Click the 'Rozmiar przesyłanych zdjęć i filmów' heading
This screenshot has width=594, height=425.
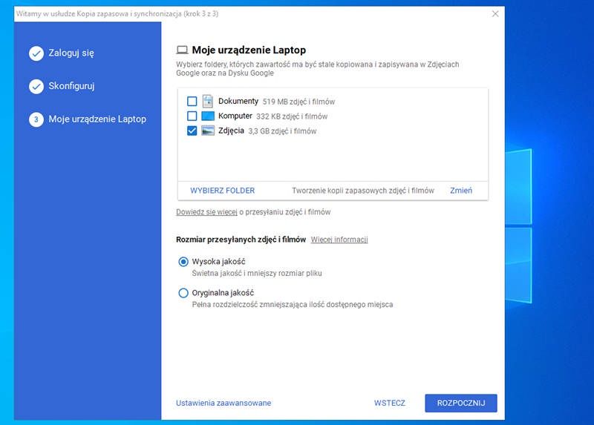241,240
